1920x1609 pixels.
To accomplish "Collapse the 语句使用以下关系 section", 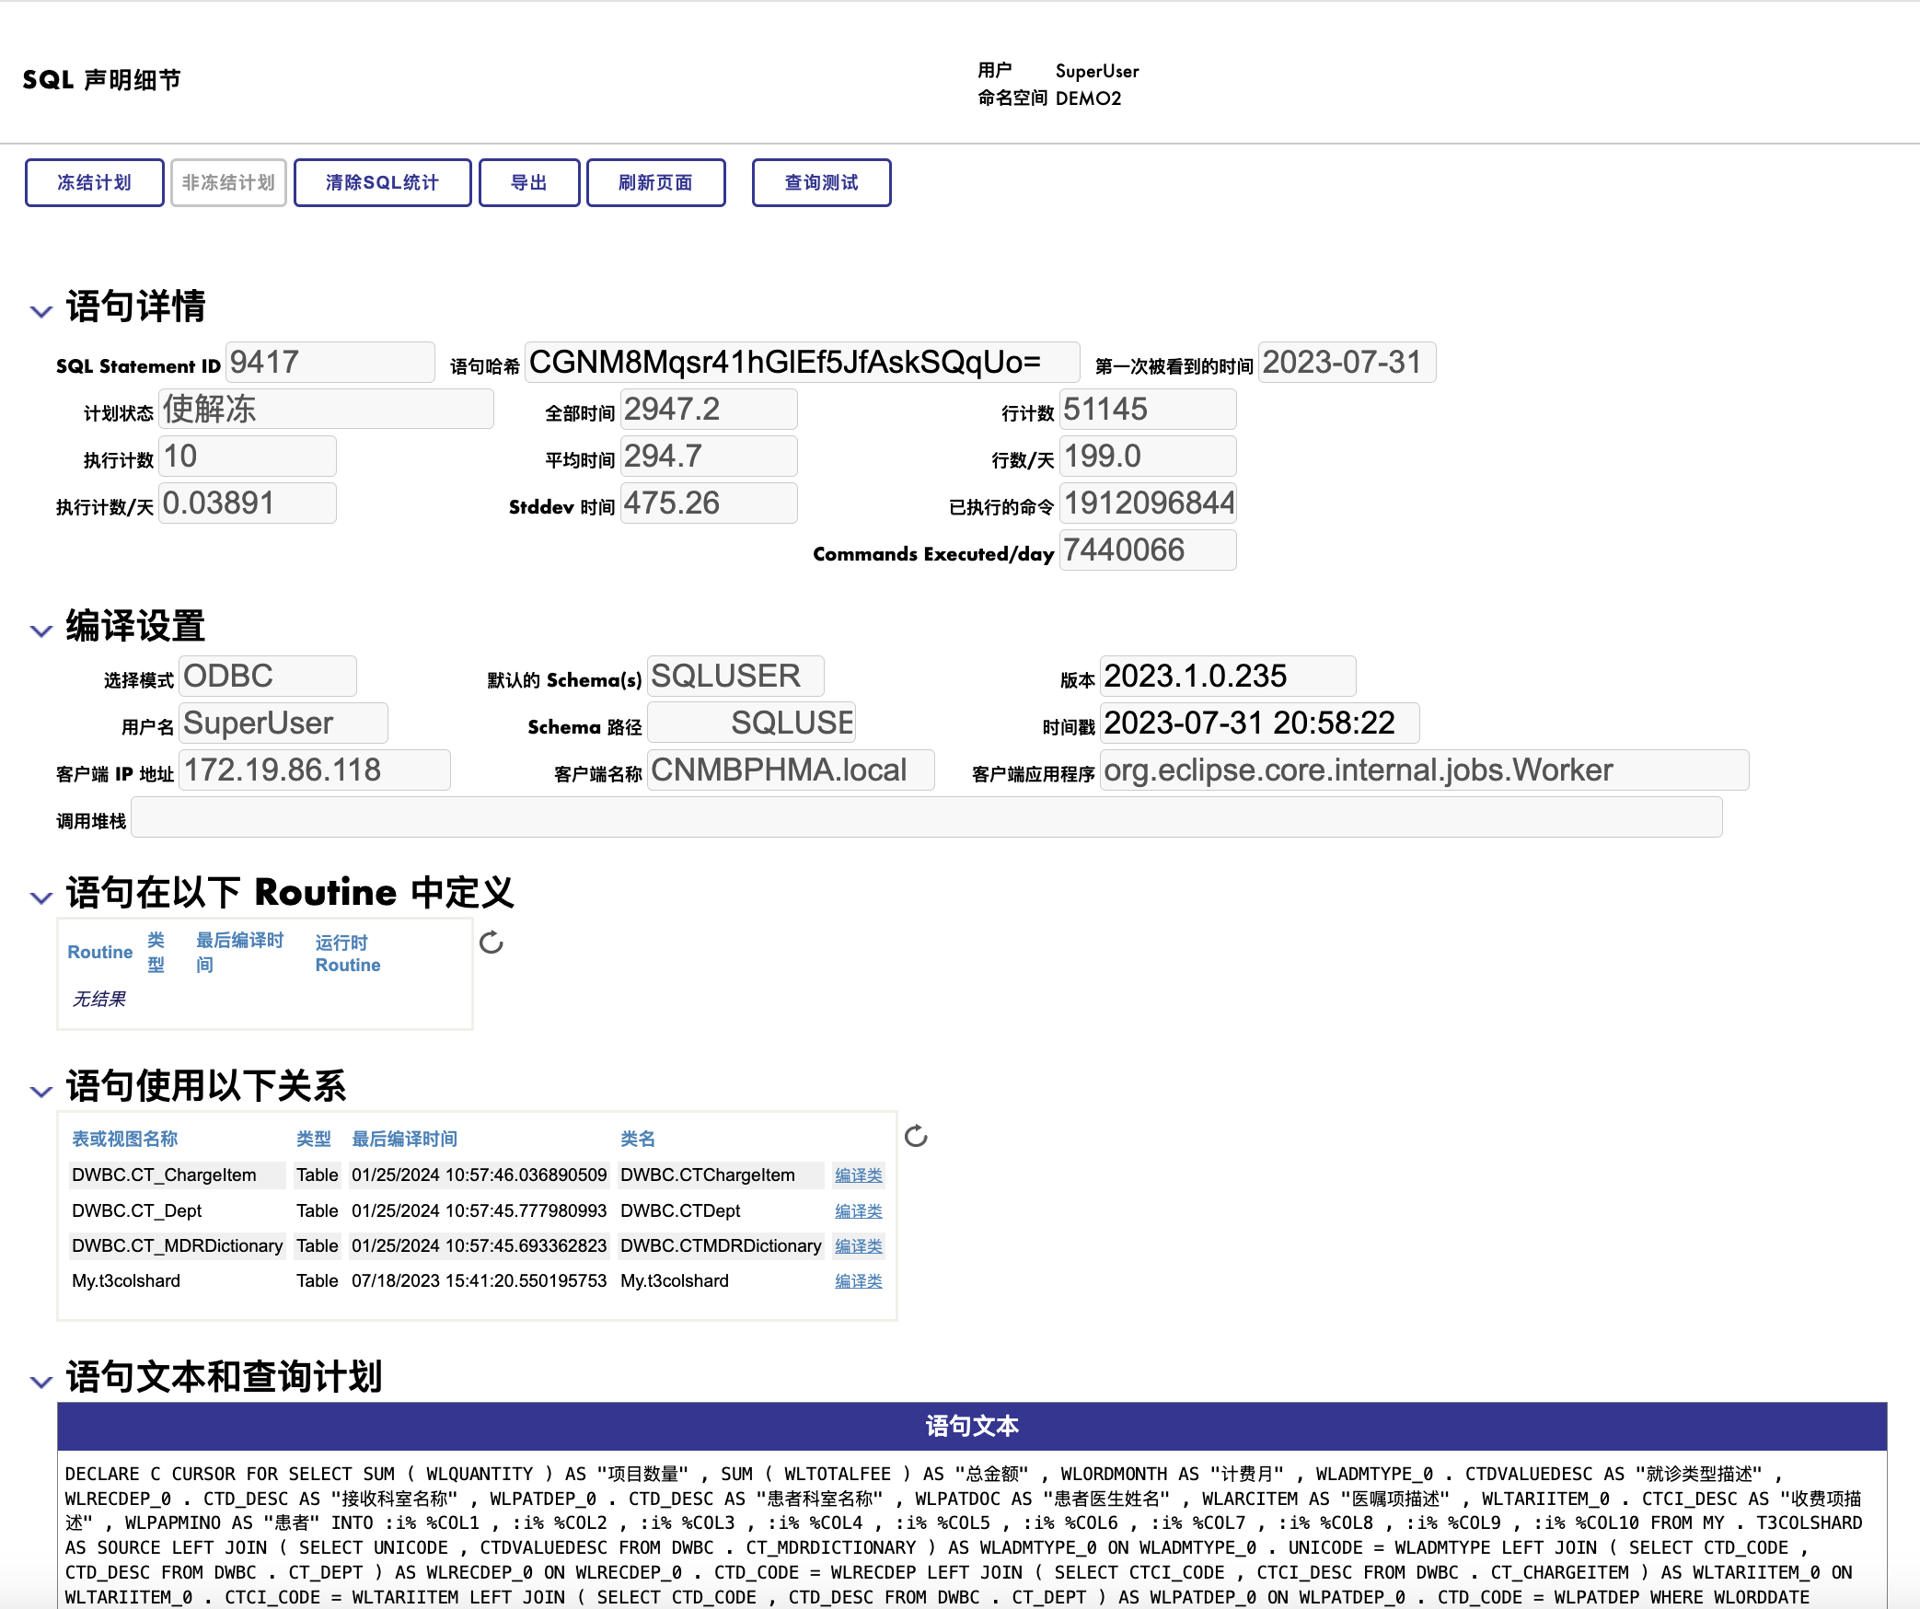I will coord(40,1092).
